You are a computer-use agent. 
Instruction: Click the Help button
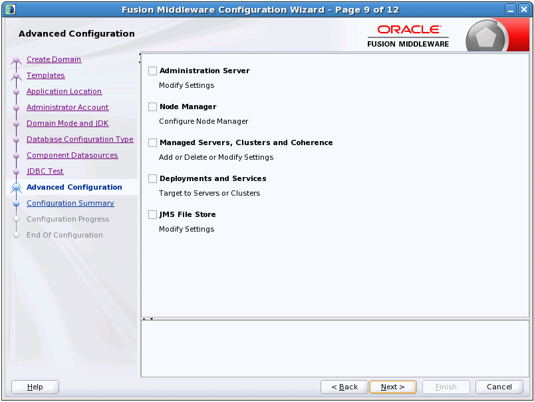pos(35,387)
